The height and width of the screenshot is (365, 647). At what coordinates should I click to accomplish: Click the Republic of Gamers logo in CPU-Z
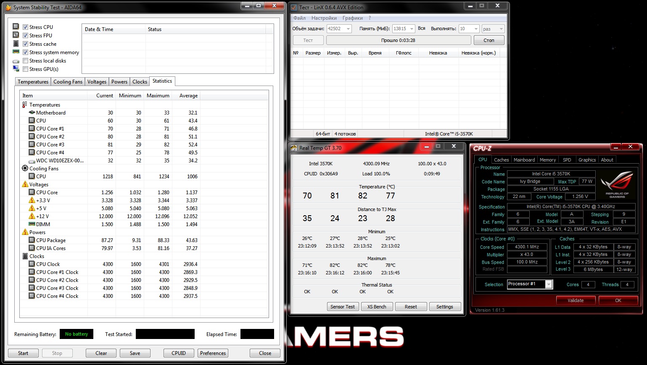coord(617,185)
